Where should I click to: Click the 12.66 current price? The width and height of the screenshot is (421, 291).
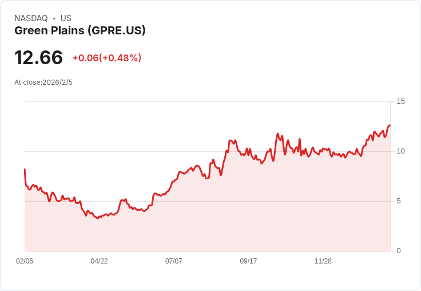click(x=38, y=58)
